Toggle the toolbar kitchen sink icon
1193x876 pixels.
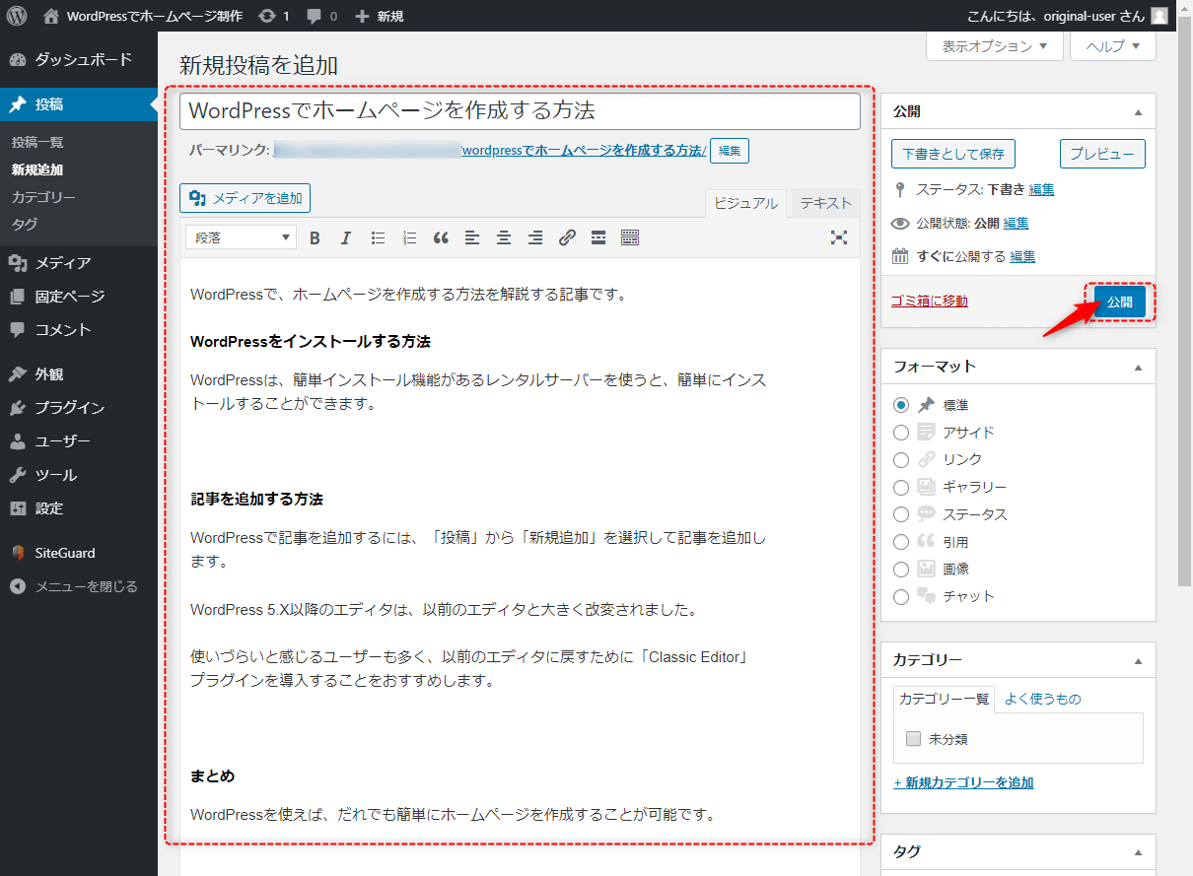pos(630,237)
